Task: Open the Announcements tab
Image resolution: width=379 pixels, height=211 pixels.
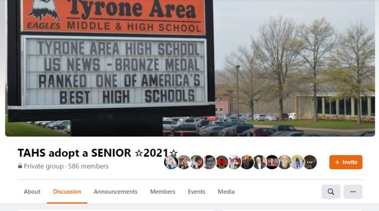Action: tap(115, 192)
